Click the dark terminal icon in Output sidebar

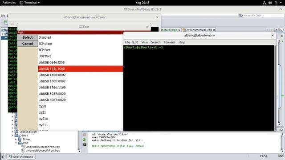click(x=85, y=144)
